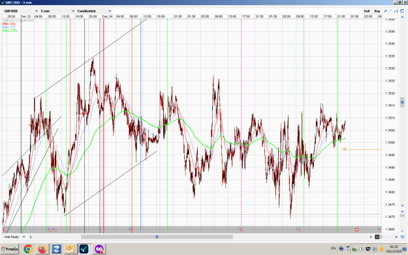
Task: Click the EN language indicator in tray
Action: coord(334,248)
